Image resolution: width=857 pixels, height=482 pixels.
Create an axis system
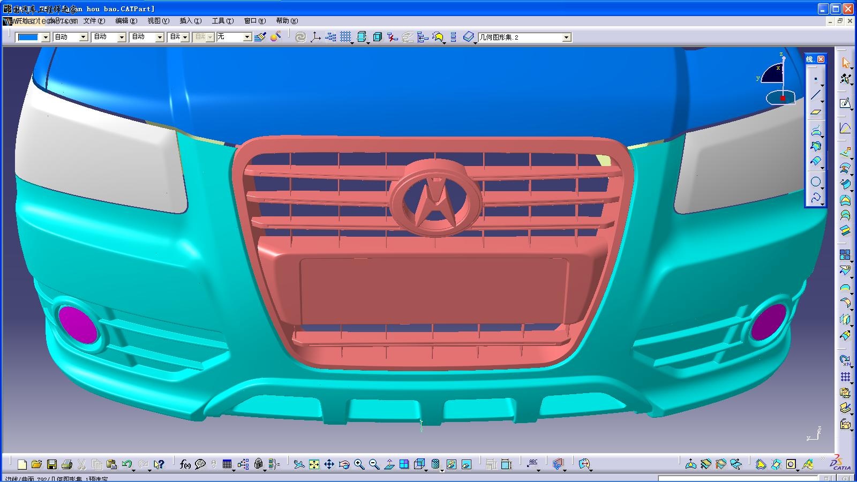tap(315, 37)
